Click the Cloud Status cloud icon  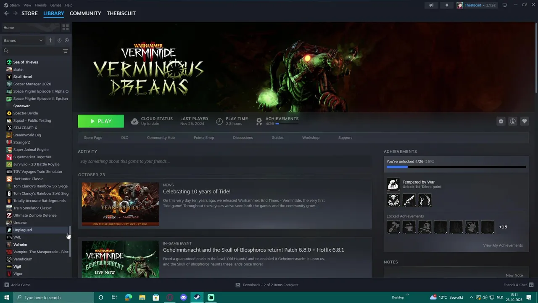pos(134,122)
